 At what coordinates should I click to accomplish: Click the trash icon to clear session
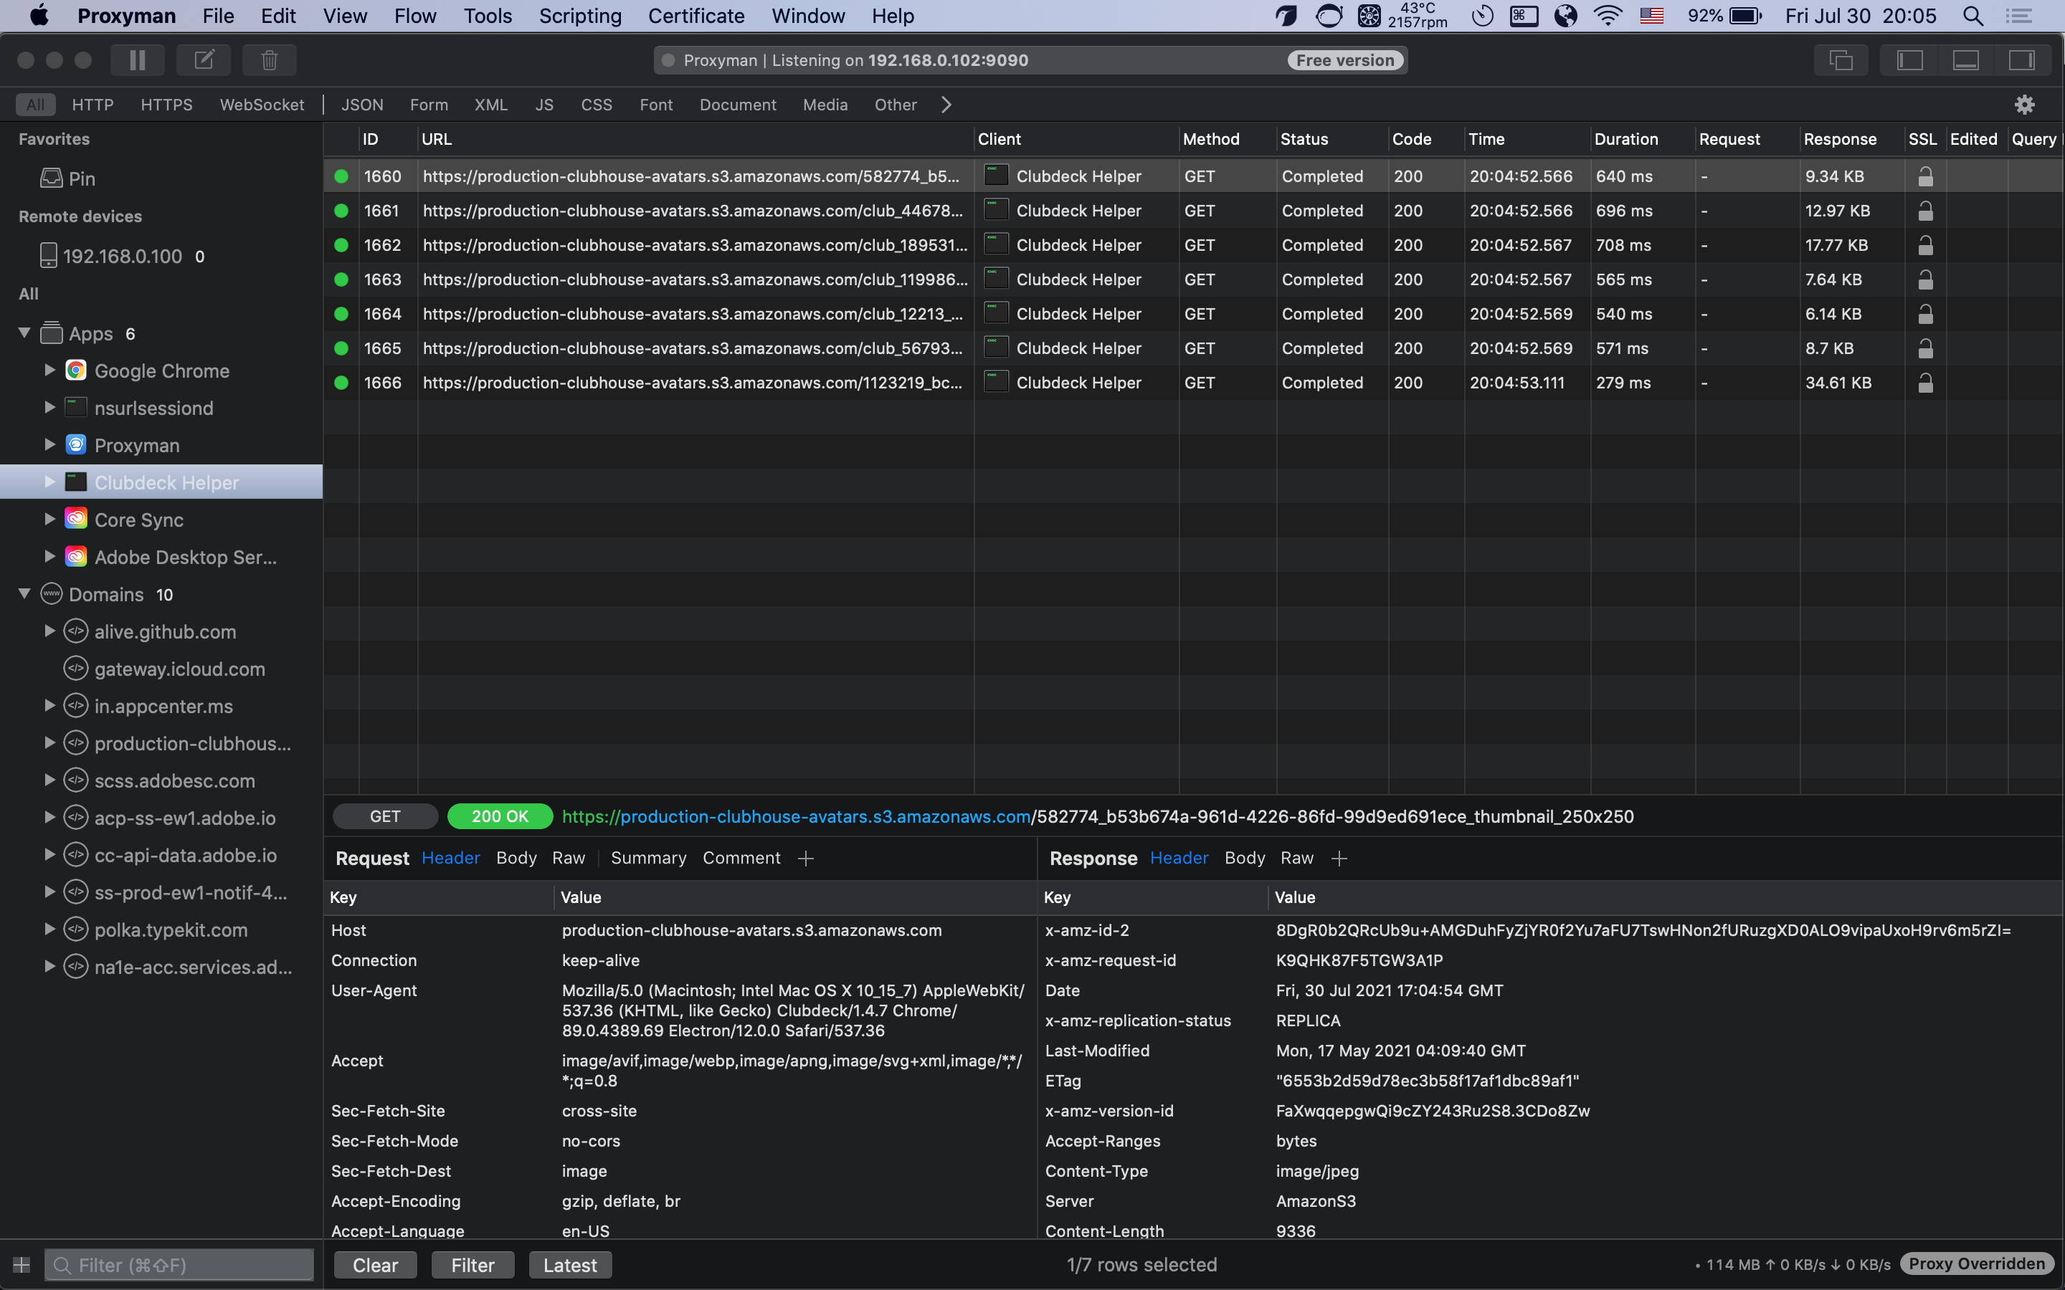(x=269, y=59)
